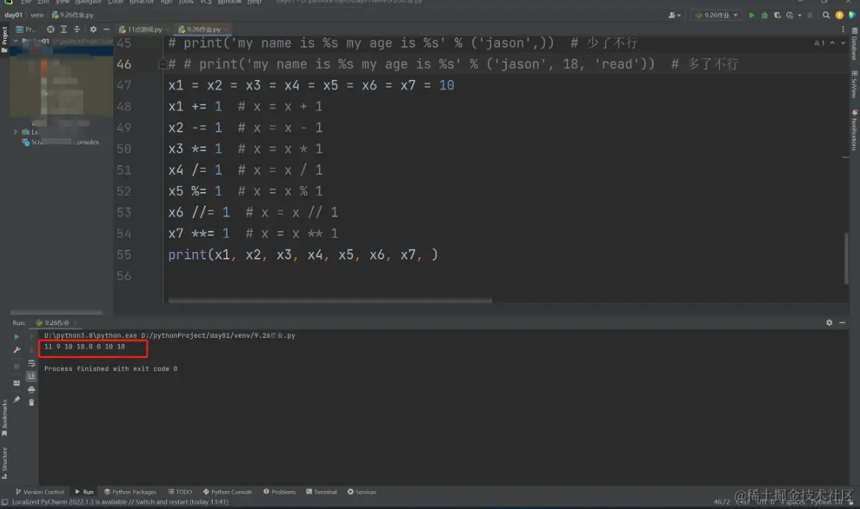Click the PyCharm update message in status bar
Screen dimensions: 860x509
pos(120,502)
